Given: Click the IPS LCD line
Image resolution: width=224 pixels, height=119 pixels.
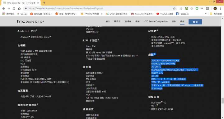Looking at the screenshot, I should click(x=90, y=29).
